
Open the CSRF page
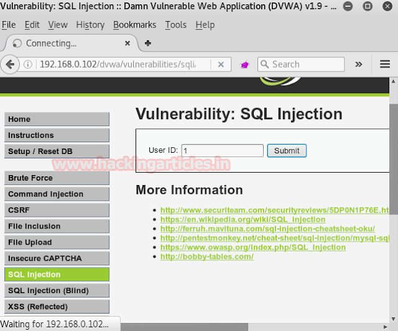tap(57, 210)
